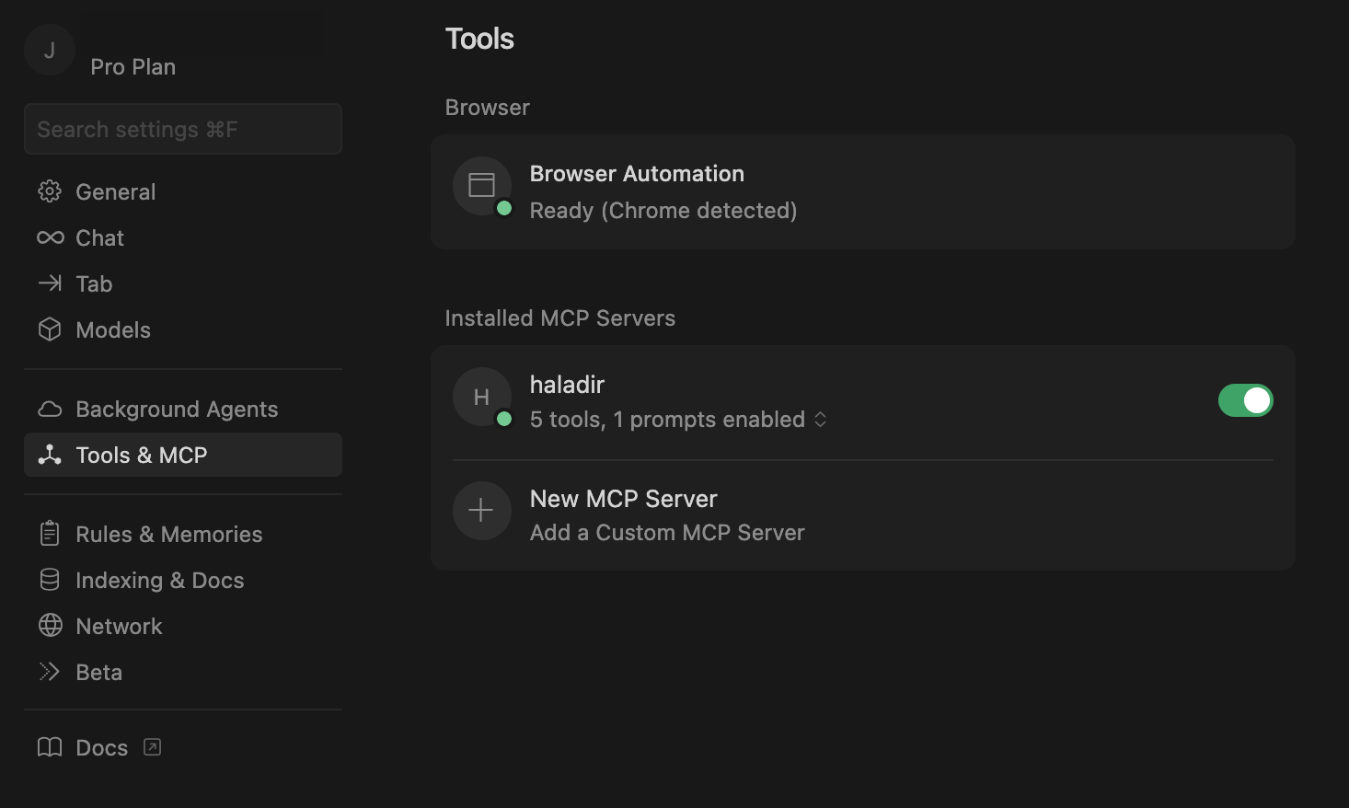Click Add a Custom MCP Server

tap(667, 533)
